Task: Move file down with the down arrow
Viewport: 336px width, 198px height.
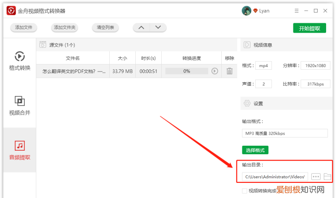Action: pyautogui.click(x=158, y=27)
